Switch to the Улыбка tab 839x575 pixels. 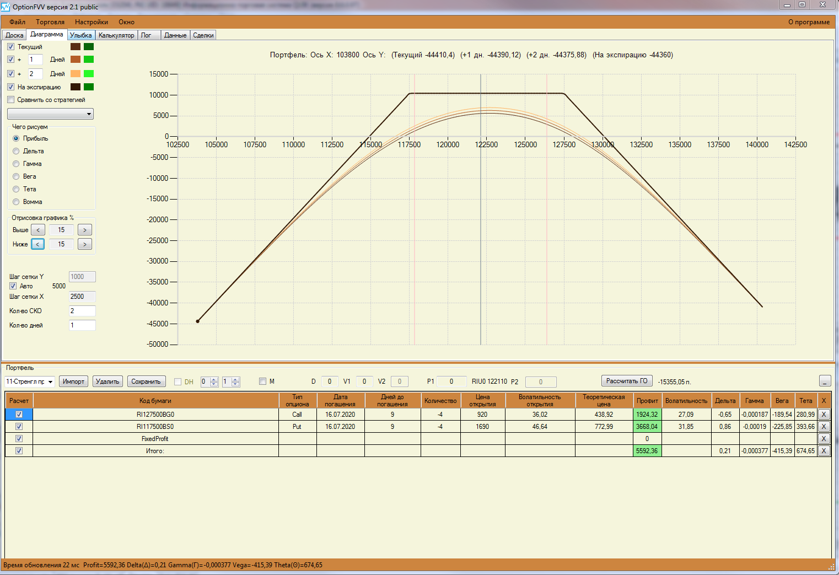[80, 35]
